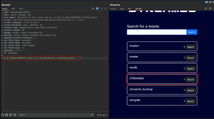Viewport: 214px width, 119px height.
Task: Click the 'master' result text
Action: pyautogui.click(x=134, y=46)
